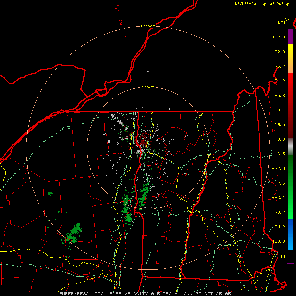Click the 45.6 velocity scale value
The height and width of the screenshot is (296, 296).
click(x=280, y=95)
